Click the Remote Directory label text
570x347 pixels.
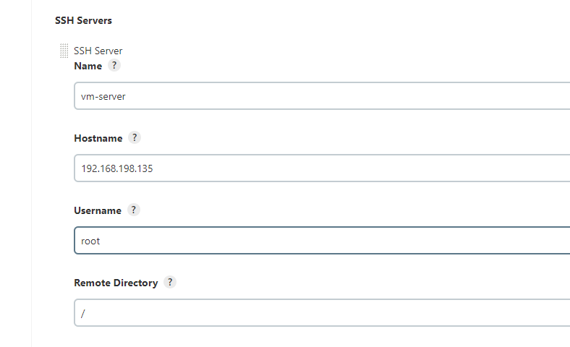point(116,283)
